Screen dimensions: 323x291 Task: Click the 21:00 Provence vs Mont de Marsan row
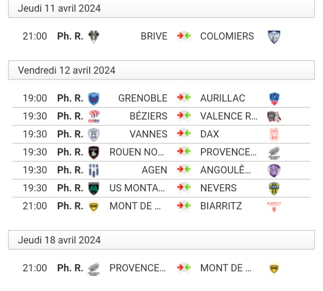(161, 268)
